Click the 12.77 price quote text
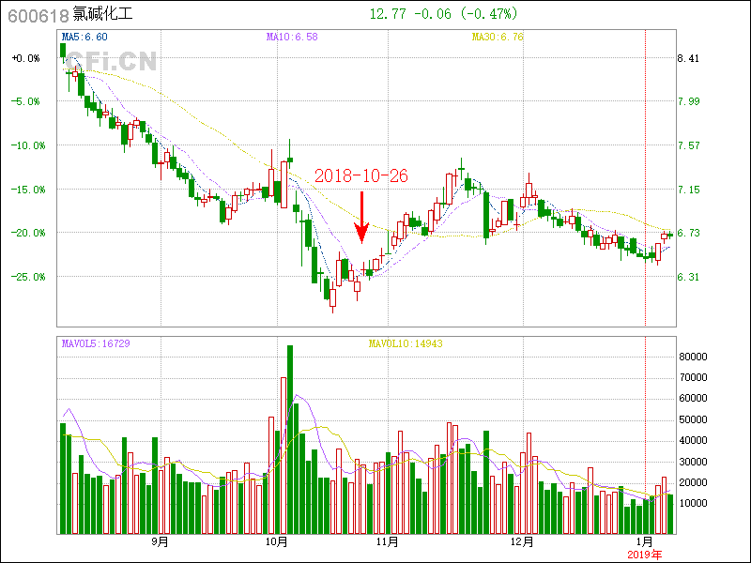This screenshot has height=563, width=751. point(389,14)
